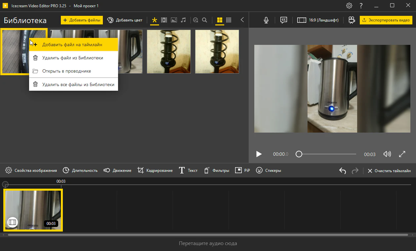The width and height of the screenshot is (416, 251).
Task: Collapse the library panel with chevron
Action: (x=242, y=20)
